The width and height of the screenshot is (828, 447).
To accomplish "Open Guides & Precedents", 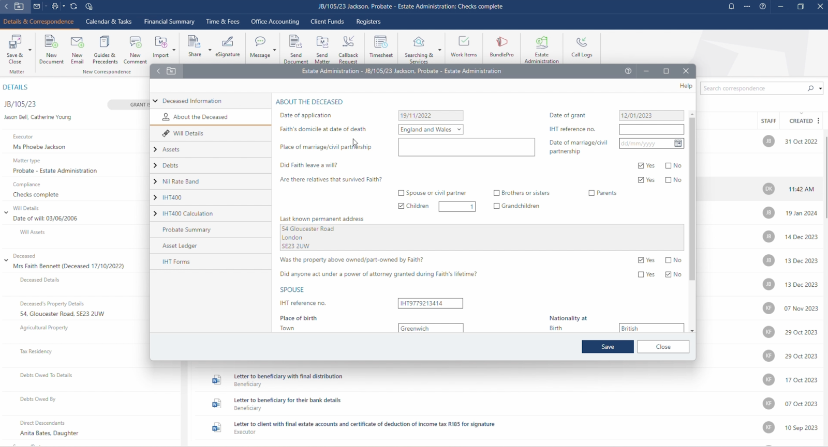I will click(x=105, y=49).
